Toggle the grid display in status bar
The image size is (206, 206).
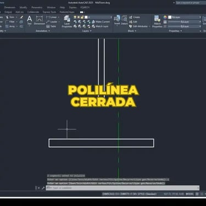pyautogui.click(x=197, y=194)
